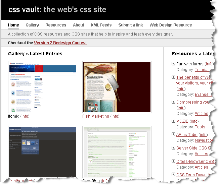
Task: Open Web Design Resource tab
Action: coord(171,25)
